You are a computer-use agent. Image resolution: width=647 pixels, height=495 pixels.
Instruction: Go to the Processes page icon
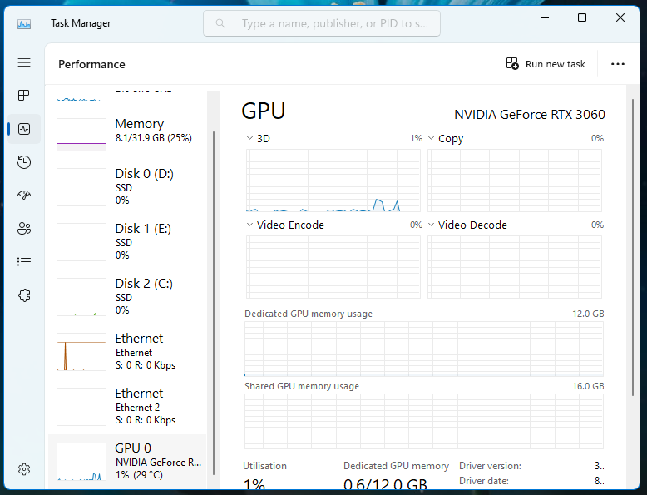coord(24,96)
